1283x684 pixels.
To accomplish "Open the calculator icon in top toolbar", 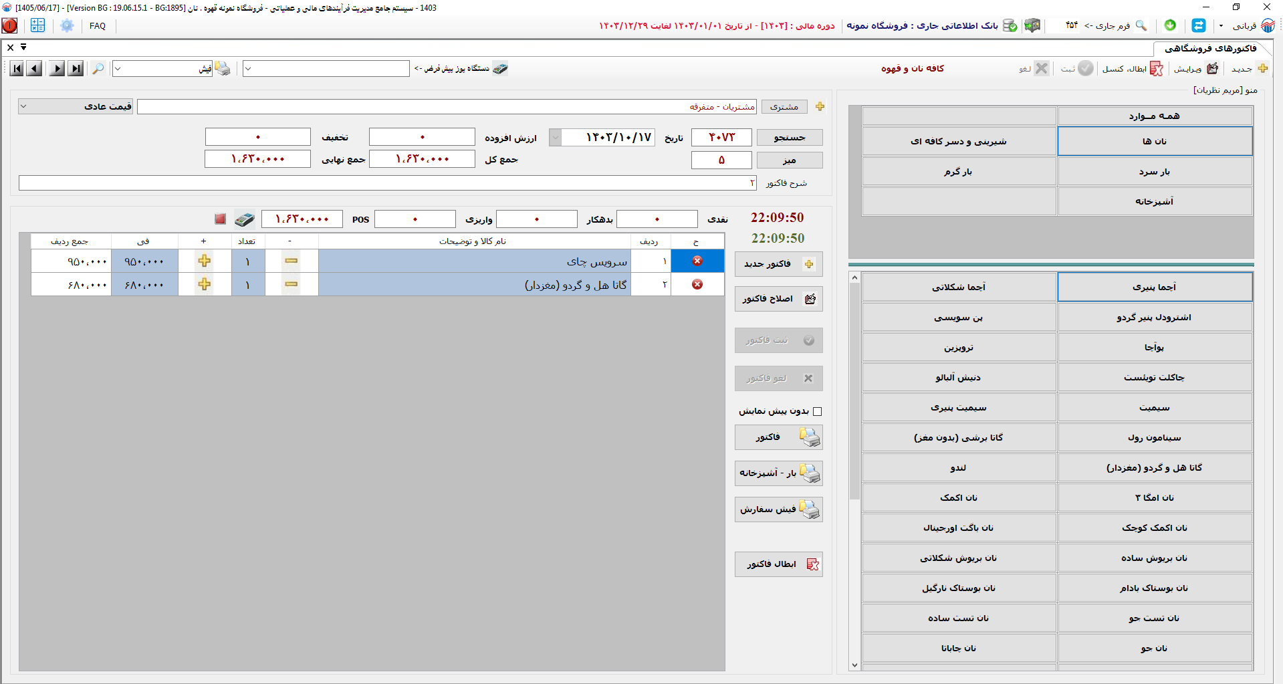I will click(37, 25).
